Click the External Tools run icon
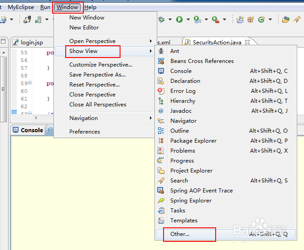Image resolution: width=304 pixels, height=250 pixels. point(215,19)
